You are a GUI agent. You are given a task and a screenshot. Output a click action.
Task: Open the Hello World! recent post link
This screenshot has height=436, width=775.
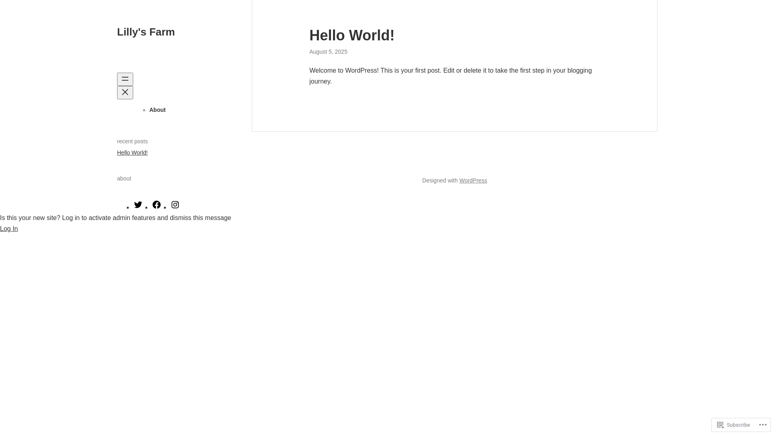[x=132, y=153]
